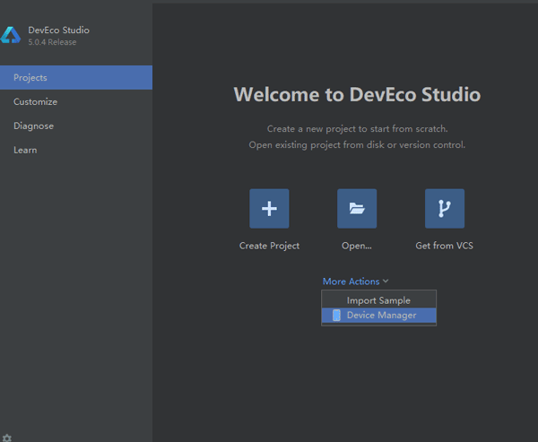The height and width of the screenshot is (442, 538).
Task: Click the Welcome to DevEco Studio heading
Action: coord(357,94)
